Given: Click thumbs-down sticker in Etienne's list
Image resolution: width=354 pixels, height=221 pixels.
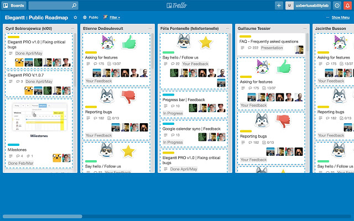Looking at the screenshot, I should click(x=128, y=96).
